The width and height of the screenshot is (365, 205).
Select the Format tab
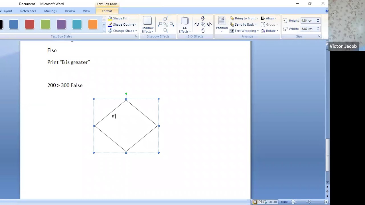tap(107, 11)
